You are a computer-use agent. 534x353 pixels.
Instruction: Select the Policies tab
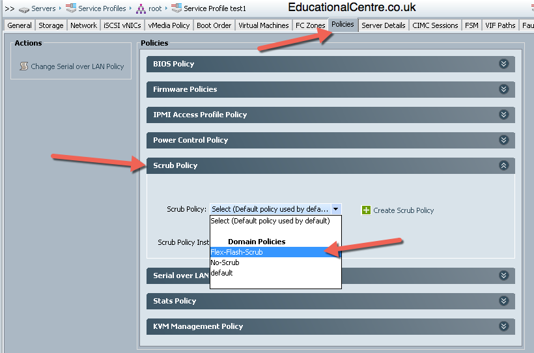(343, 24)
